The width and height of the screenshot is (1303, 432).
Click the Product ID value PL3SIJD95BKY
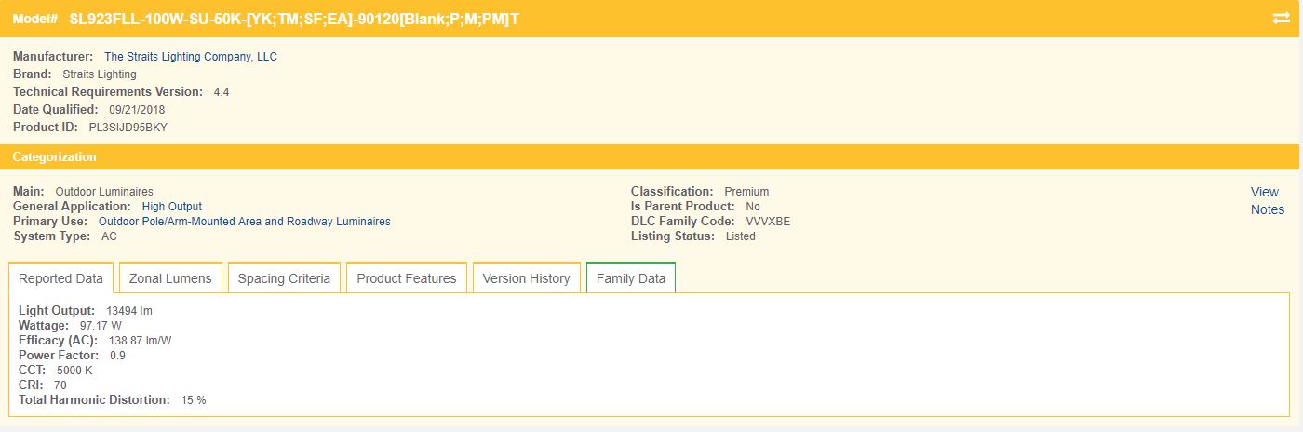pos(128,127)
